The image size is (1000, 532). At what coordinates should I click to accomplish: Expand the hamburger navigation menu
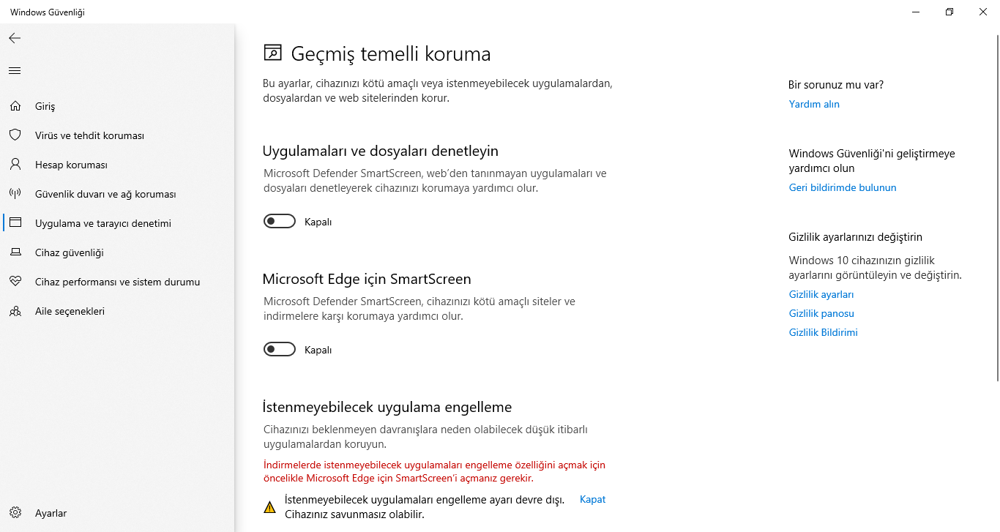tap(15, 71)
